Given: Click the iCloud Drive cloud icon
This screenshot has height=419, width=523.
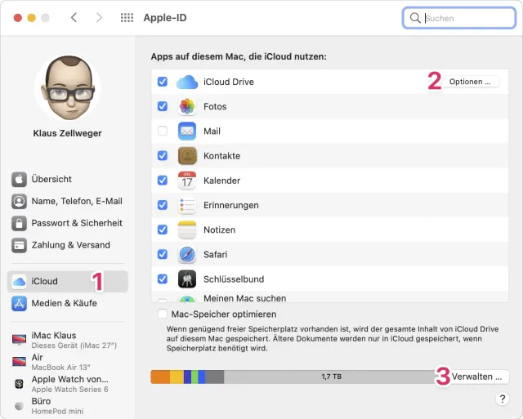Looking at the screenshot, I should tap(187, 82).
